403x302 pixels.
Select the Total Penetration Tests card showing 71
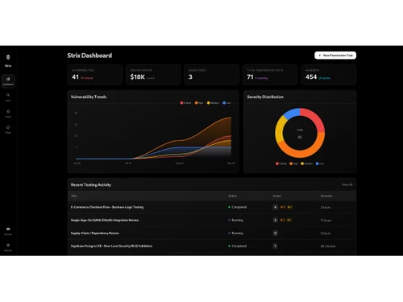[270, 75]
